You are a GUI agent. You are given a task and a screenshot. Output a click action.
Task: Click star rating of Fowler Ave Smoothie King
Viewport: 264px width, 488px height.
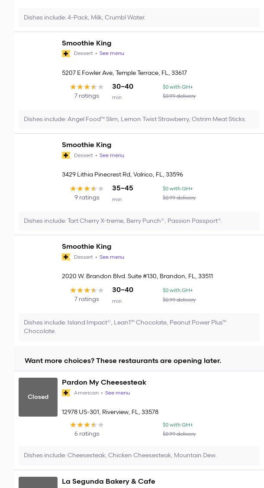coord(87,87)
